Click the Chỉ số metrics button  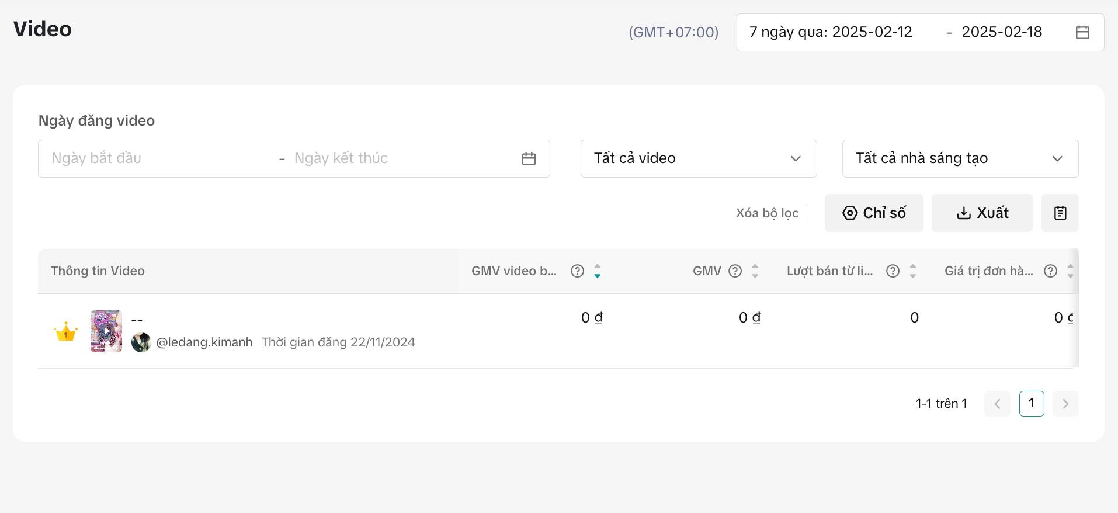point(873,213)
